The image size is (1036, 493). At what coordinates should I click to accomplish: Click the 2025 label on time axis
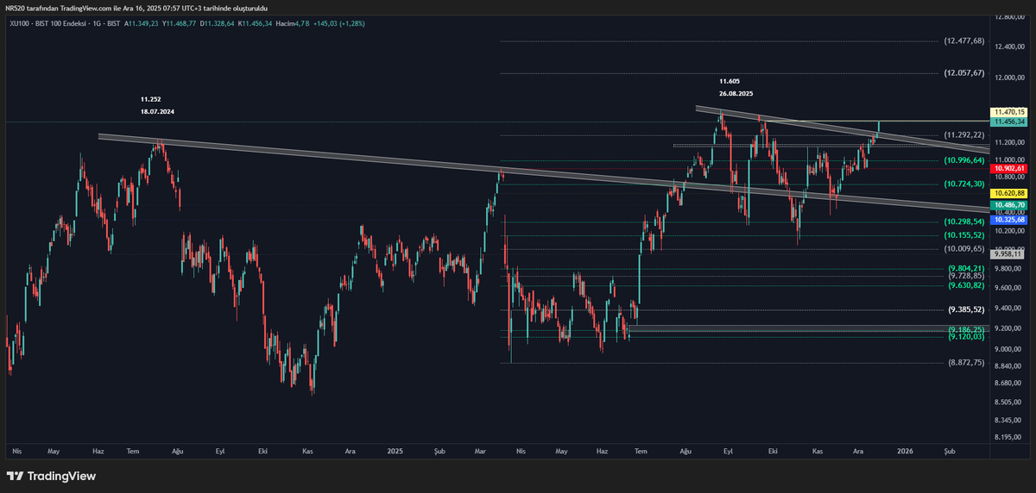click(x=395, y=451)
